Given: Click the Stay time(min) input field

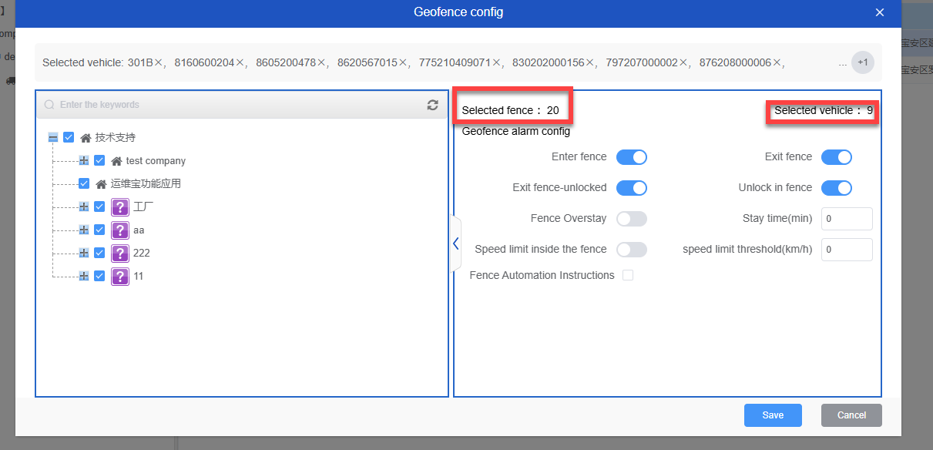Looking at the screenshot, I should 847,219.
